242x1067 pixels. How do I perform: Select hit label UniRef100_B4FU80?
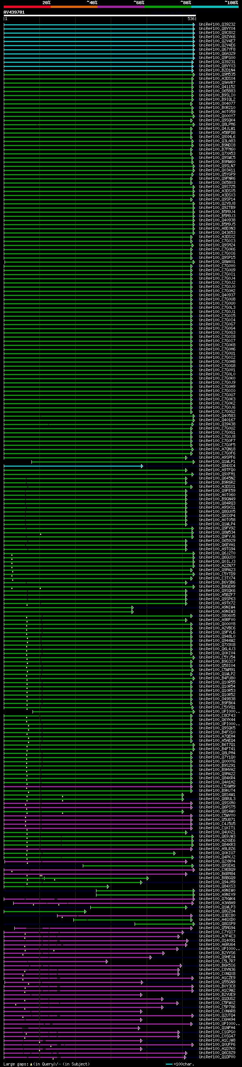click(x=217, y=678)
